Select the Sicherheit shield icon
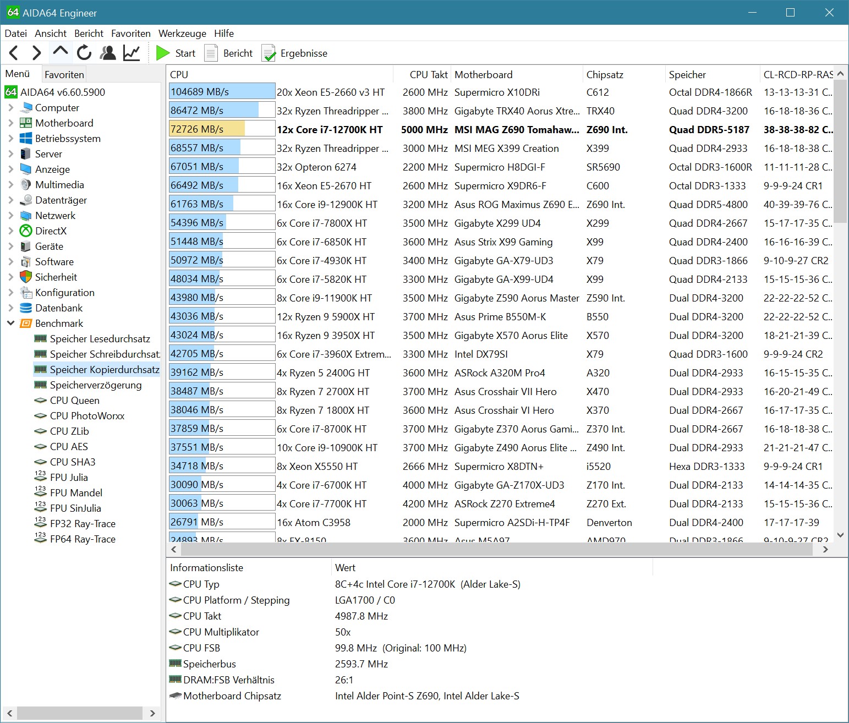 [26, 277]
